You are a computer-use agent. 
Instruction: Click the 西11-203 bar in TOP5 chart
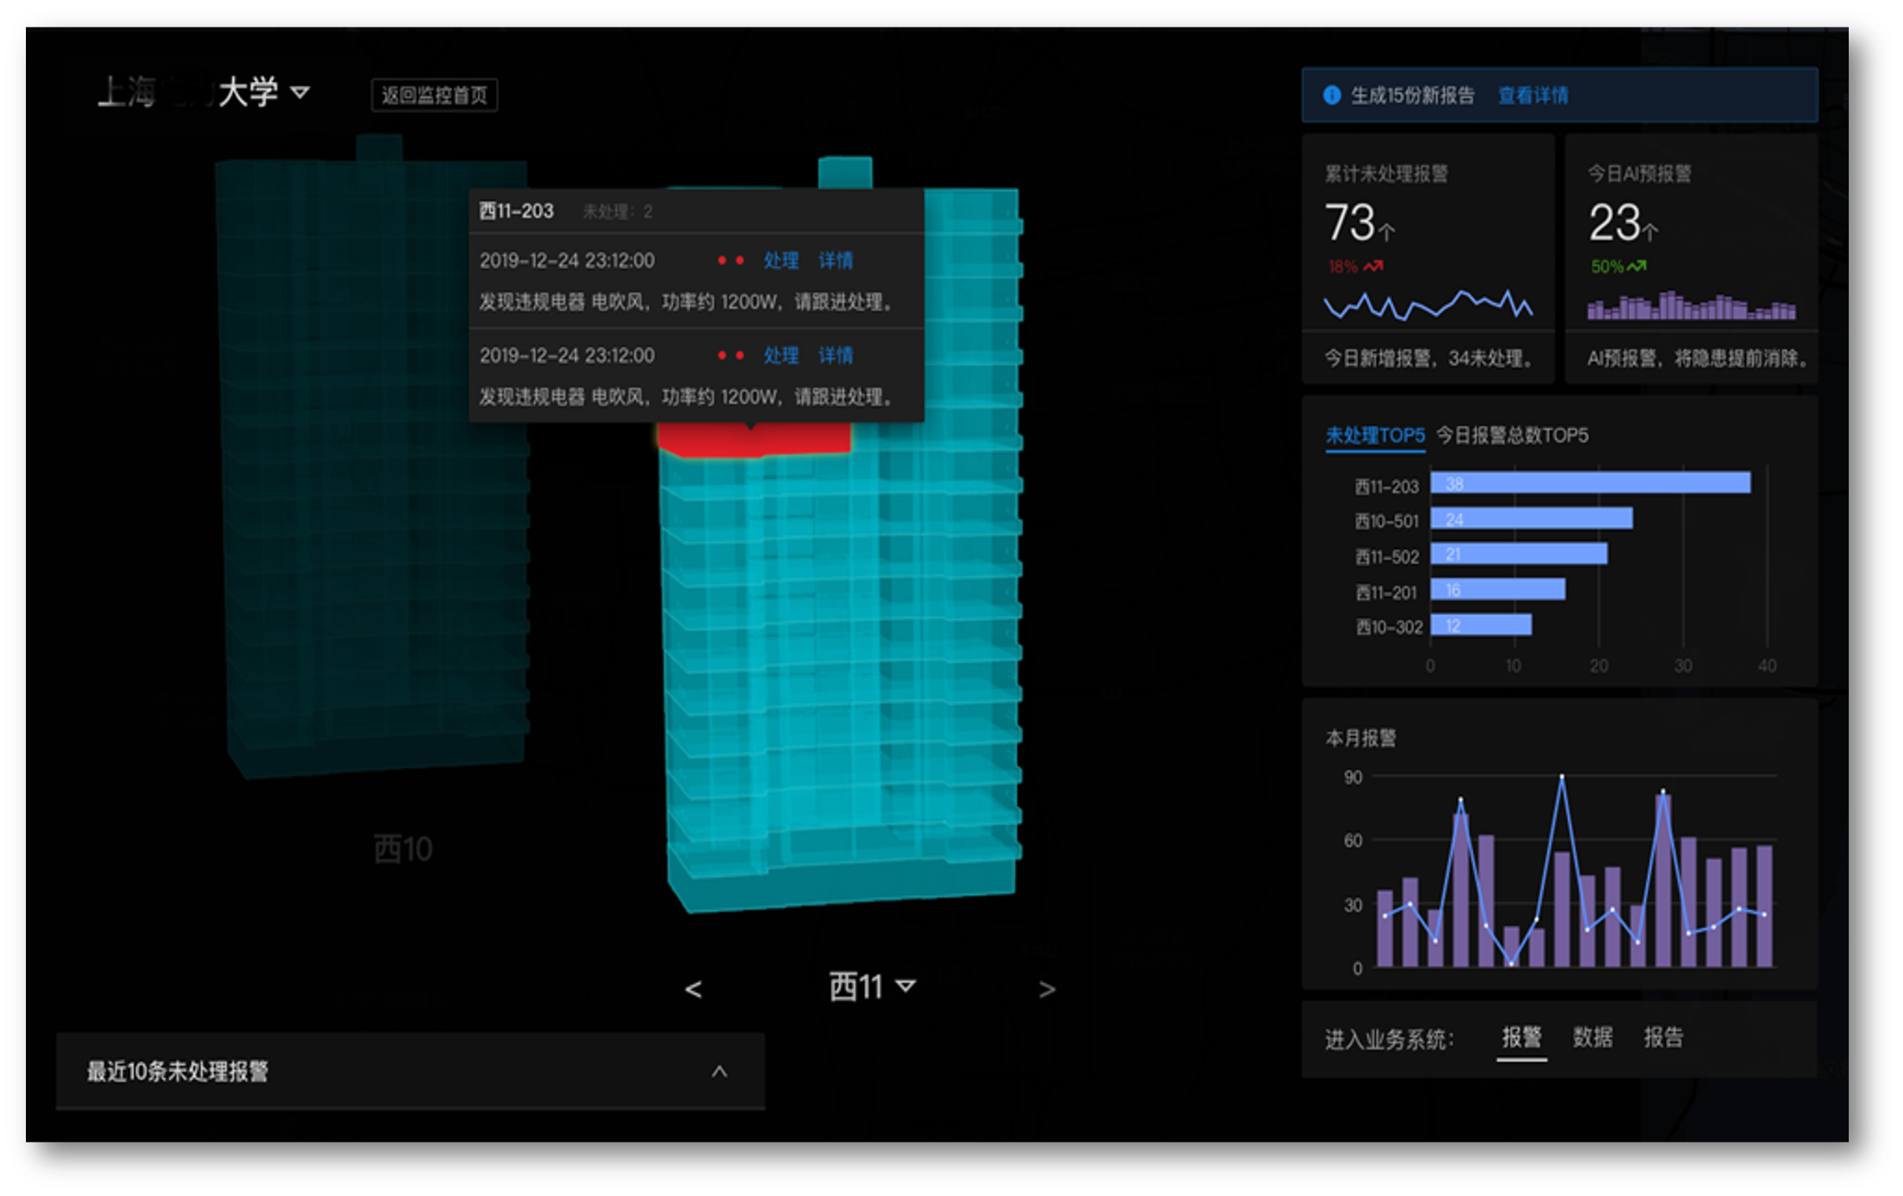coord(1590,483)
